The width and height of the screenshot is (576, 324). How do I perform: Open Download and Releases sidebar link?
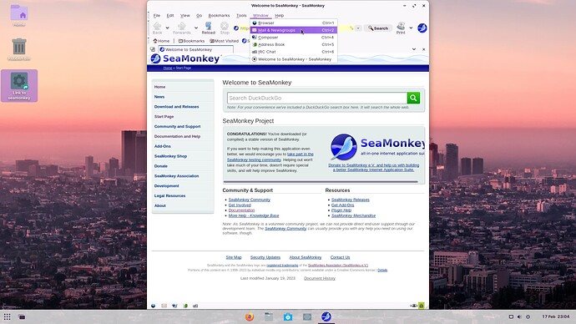tap(176, 107)
